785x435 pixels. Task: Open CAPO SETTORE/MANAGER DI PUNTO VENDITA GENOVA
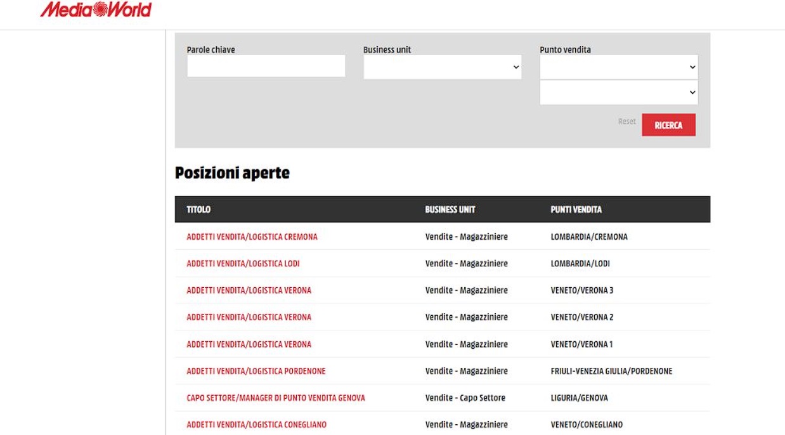[276, 398]
